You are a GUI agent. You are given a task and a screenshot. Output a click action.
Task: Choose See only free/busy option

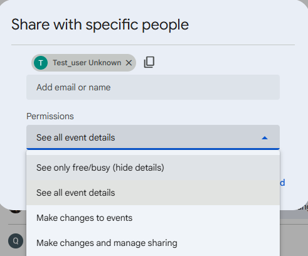[x=153, y=168]
